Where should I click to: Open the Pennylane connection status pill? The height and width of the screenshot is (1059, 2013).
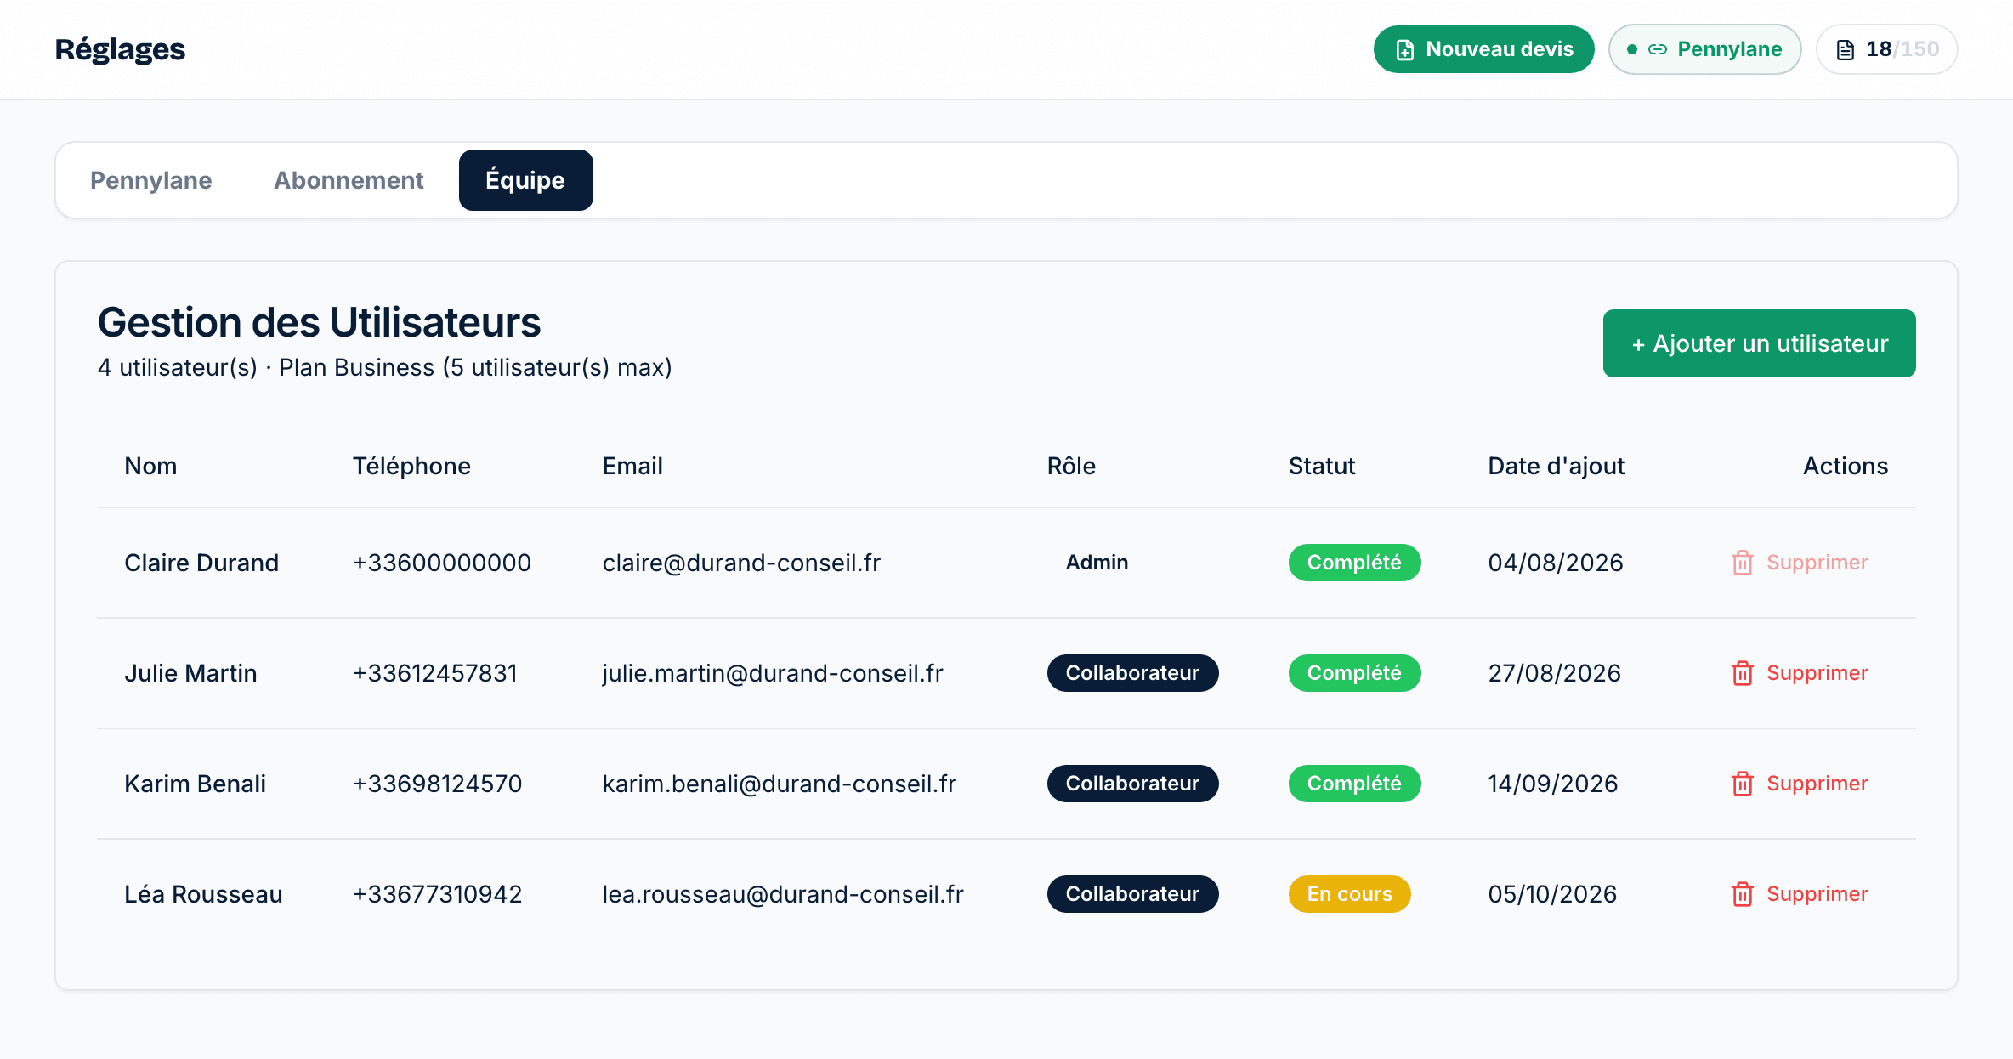1705,49
